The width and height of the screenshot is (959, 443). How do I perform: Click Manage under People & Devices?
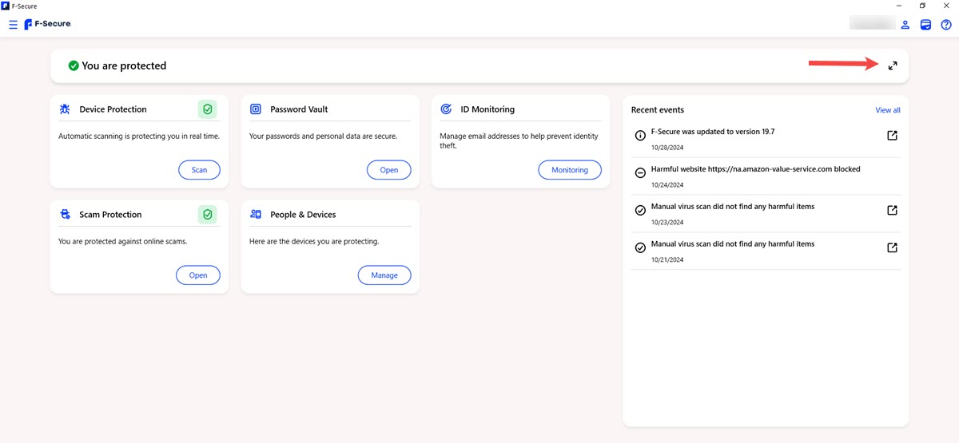(384, 275)
